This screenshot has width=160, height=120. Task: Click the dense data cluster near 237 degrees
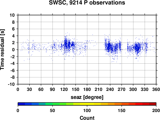click(109, 46)
